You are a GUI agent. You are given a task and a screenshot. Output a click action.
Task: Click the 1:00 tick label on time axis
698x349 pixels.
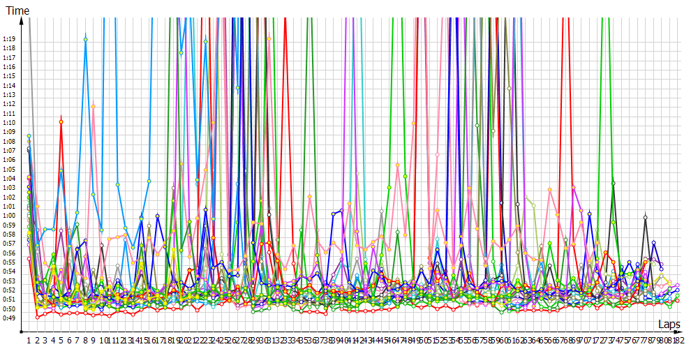coord(9,216)
